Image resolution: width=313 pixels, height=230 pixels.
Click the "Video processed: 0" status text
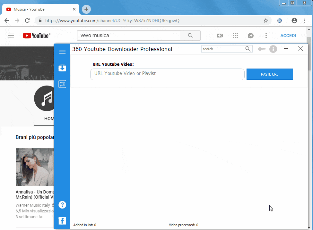pyautogui.click(x=184, y=225)
